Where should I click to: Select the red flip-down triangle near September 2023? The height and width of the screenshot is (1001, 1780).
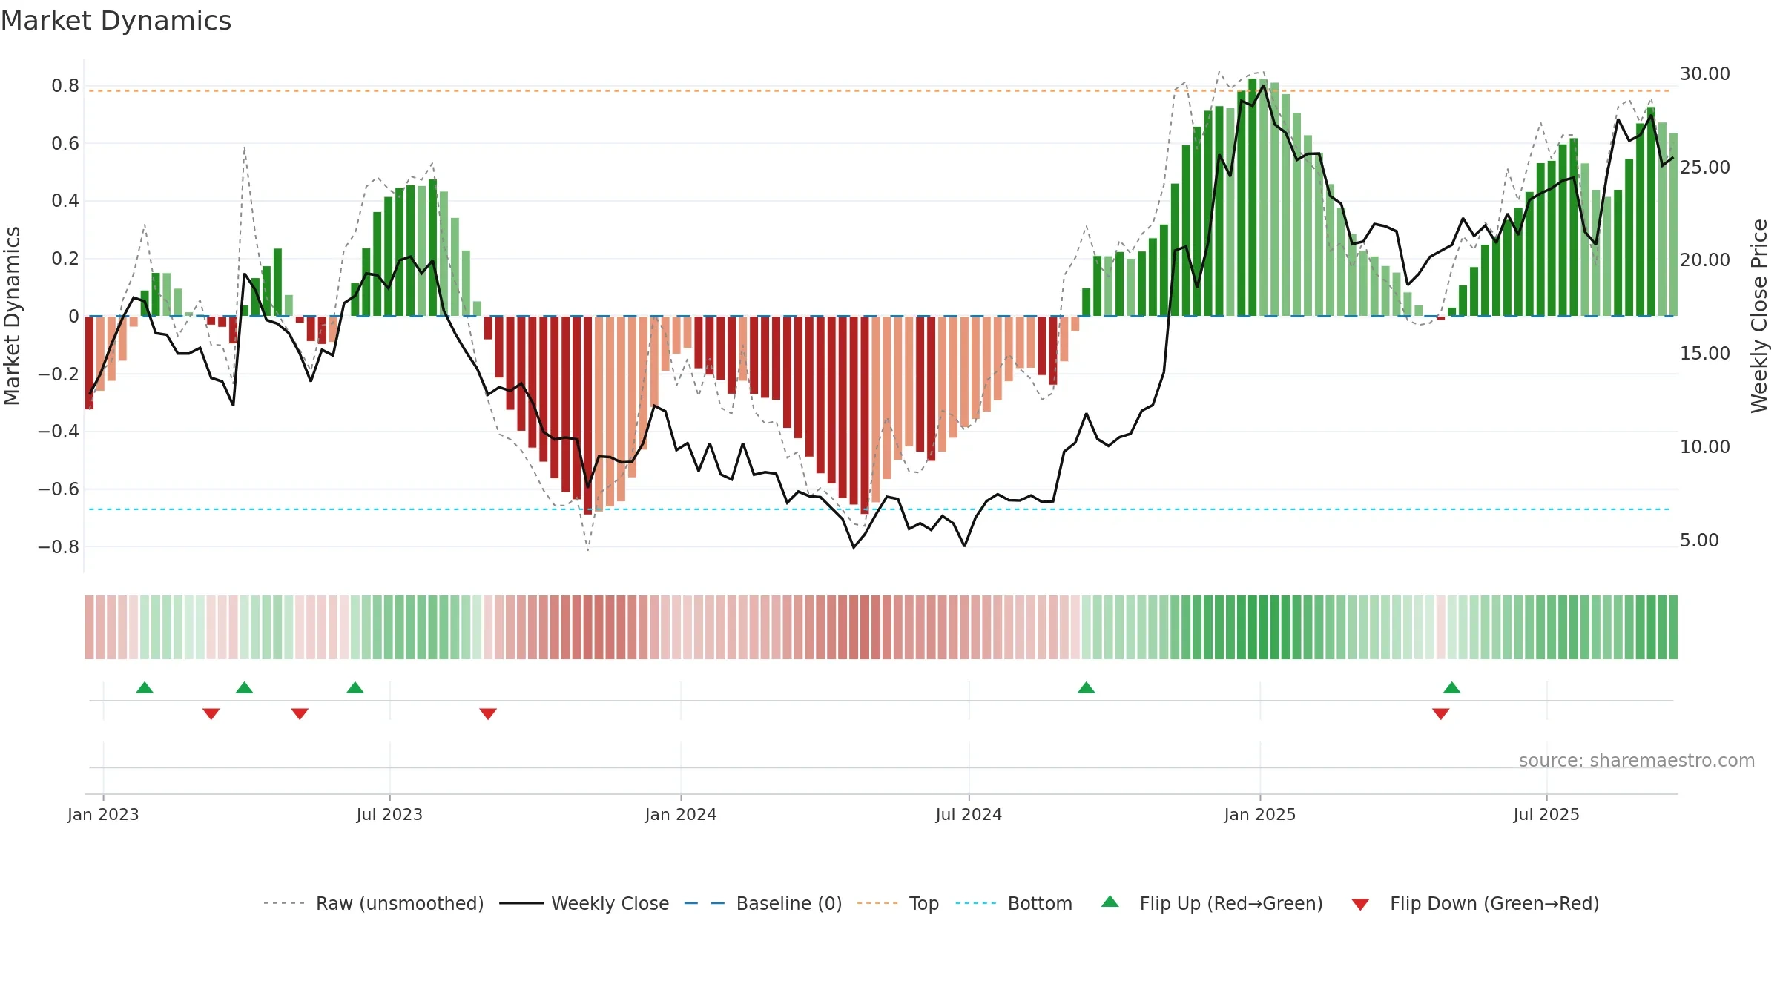pos(488,714)
